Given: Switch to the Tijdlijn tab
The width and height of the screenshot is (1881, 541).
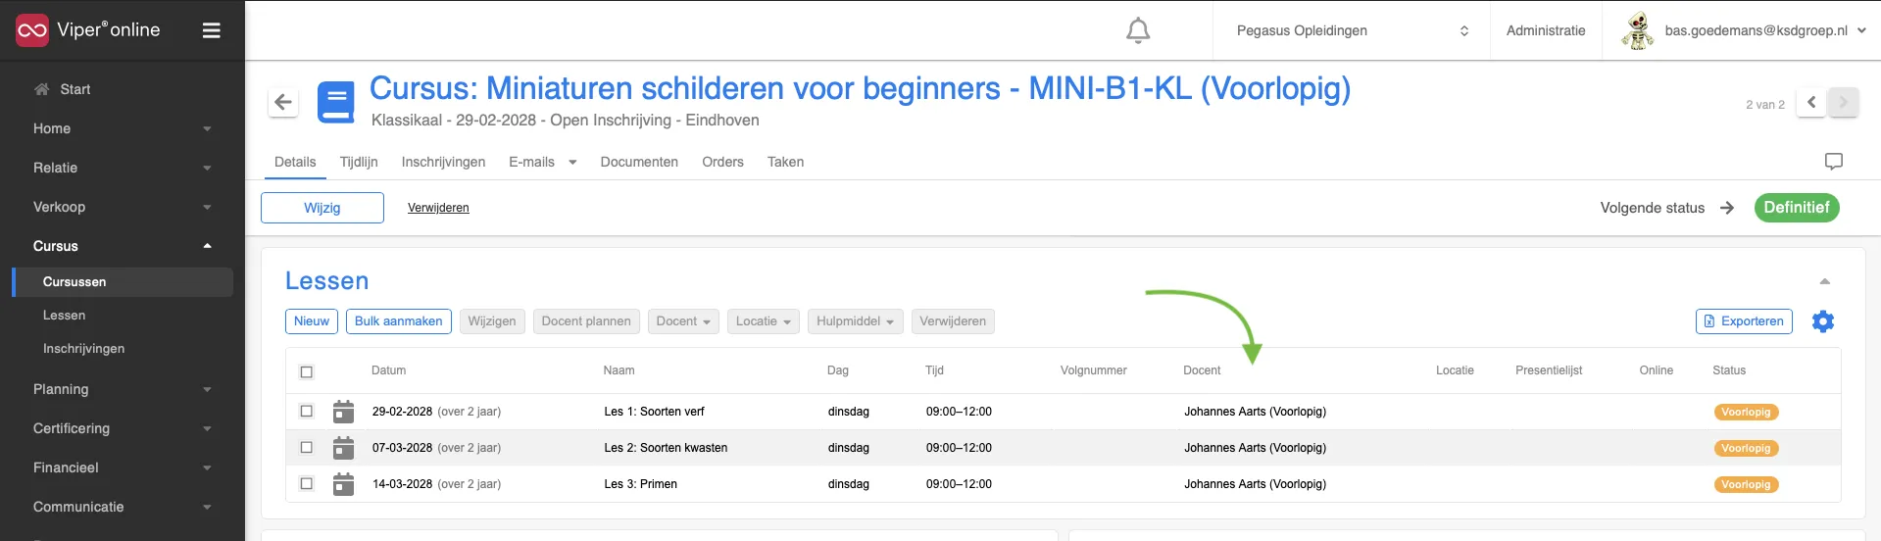Looking at the screenshot, I should (359, 162).
